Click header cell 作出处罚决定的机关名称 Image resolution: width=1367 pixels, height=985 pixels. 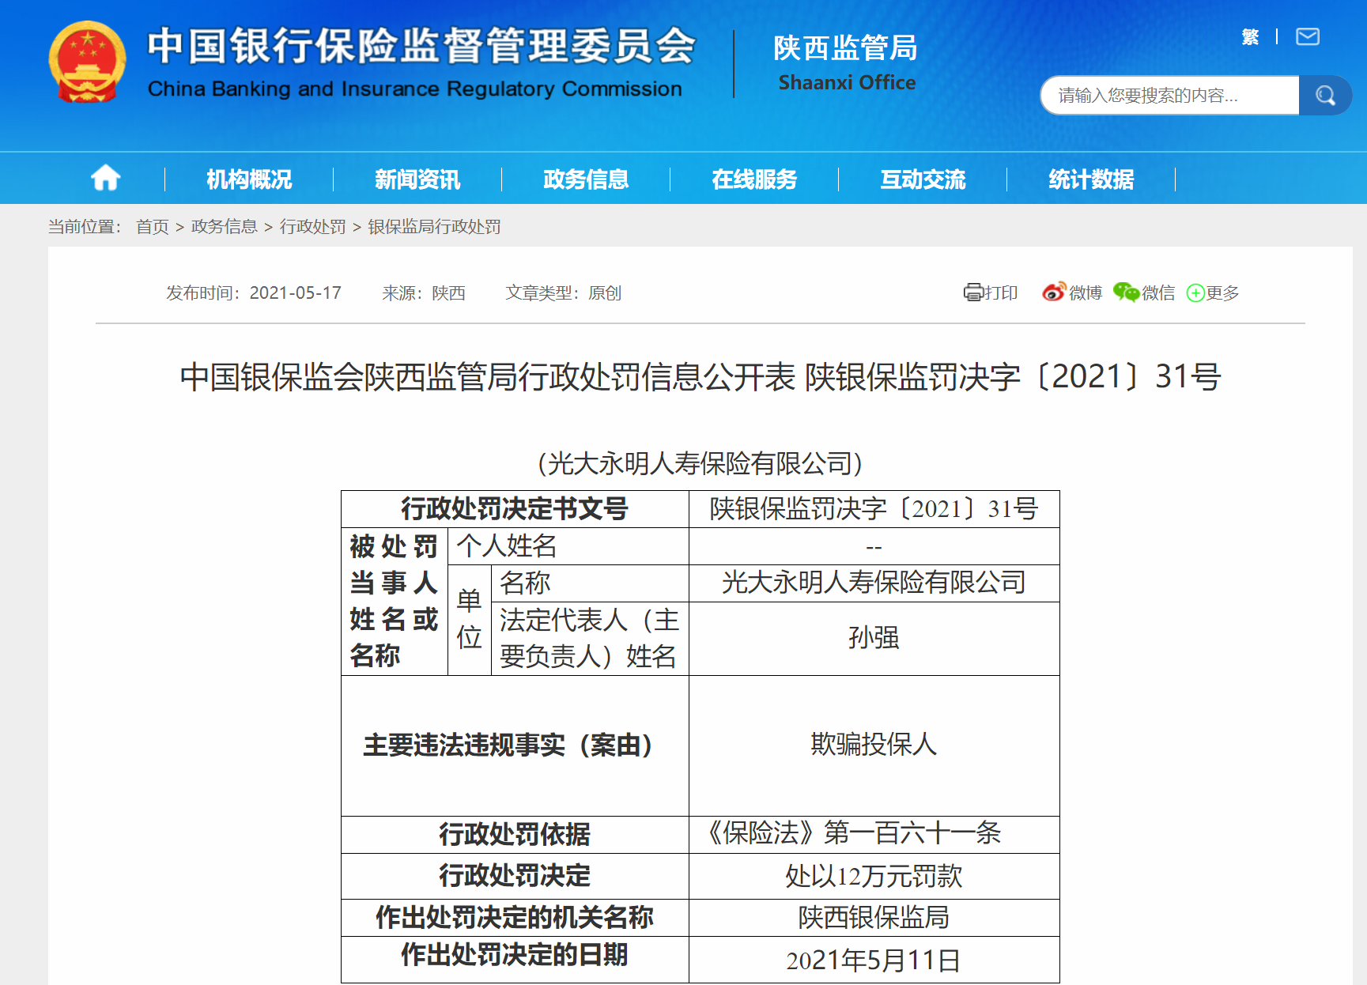pyautogui.click(x=515, y=918)
